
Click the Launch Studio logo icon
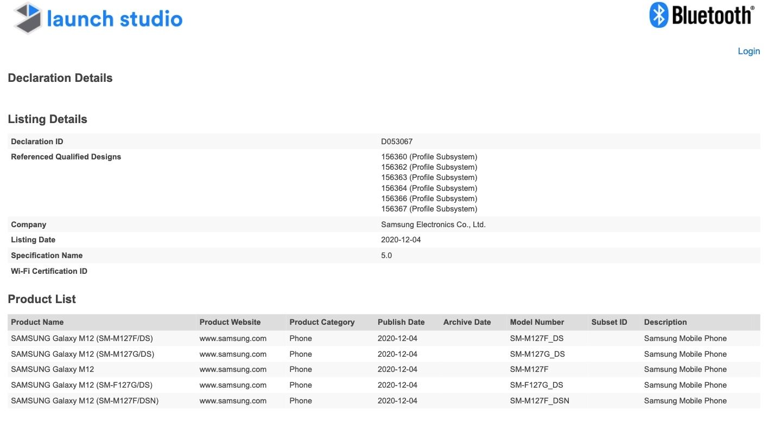28,18
